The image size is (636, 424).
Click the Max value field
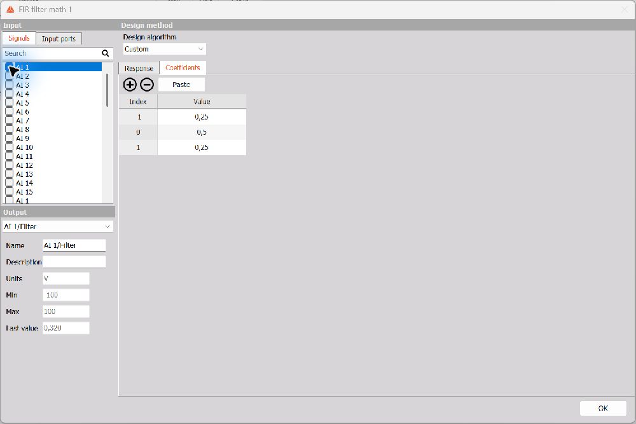[66, 311]
